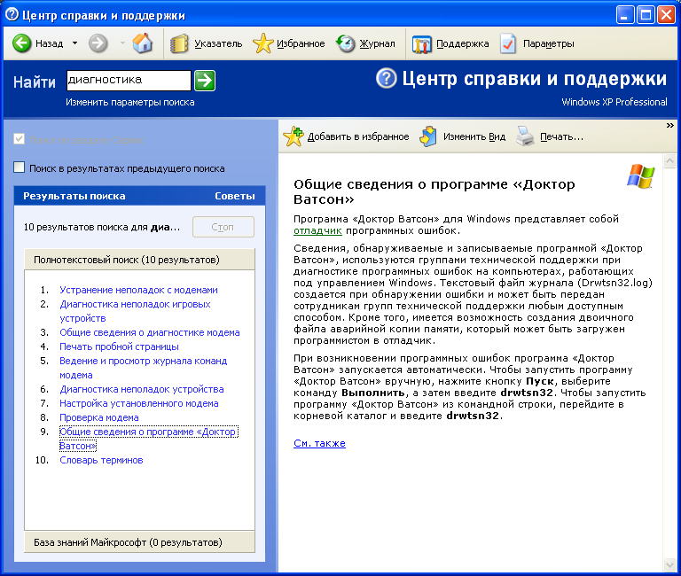Click the Избранное toolbar label
Screen dimensions: 681x576
(x=301, y=43)
